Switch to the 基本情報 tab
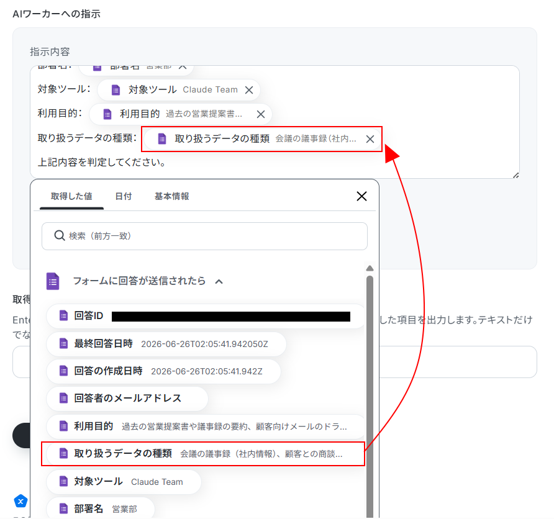The image size is (554, 519). (171, 196)
